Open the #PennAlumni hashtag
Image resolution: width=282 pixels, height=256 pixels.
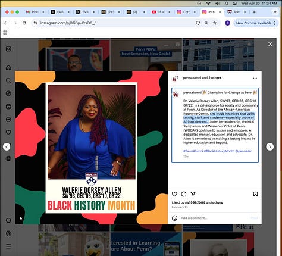[193, 151]
